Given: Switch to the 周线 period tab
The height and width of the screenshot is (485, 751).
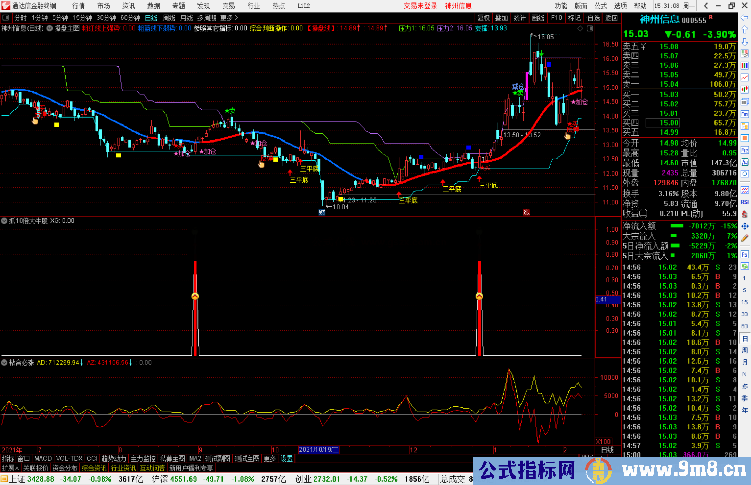Looking at the screenshot, I should 169,18.
